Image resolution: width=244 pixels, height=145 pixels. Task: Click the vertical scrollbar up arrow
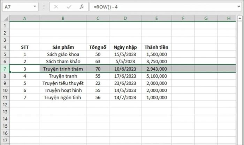[240, 18]
